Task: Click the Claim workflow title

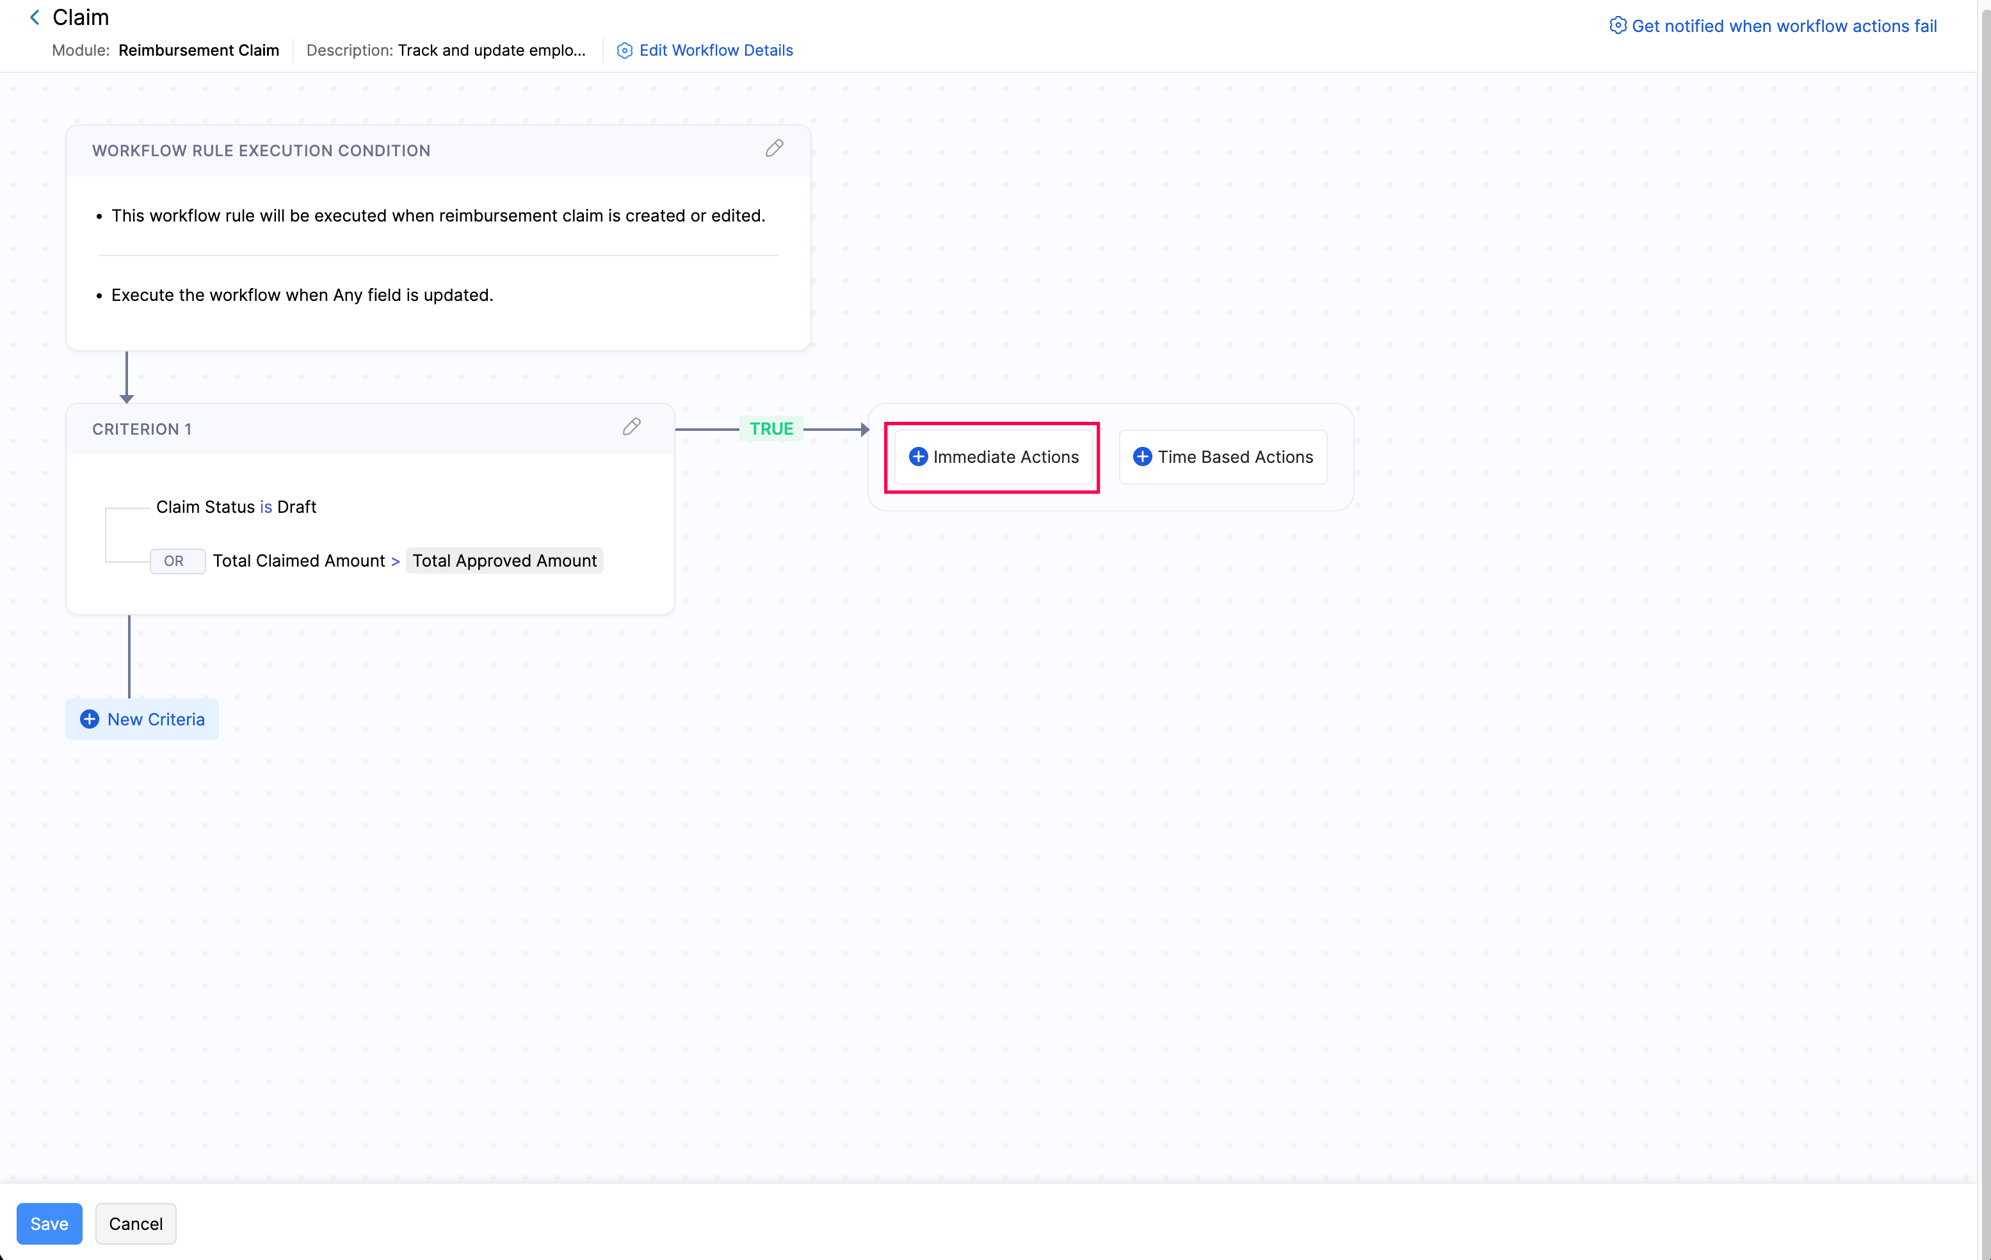Action: [80, 17]
